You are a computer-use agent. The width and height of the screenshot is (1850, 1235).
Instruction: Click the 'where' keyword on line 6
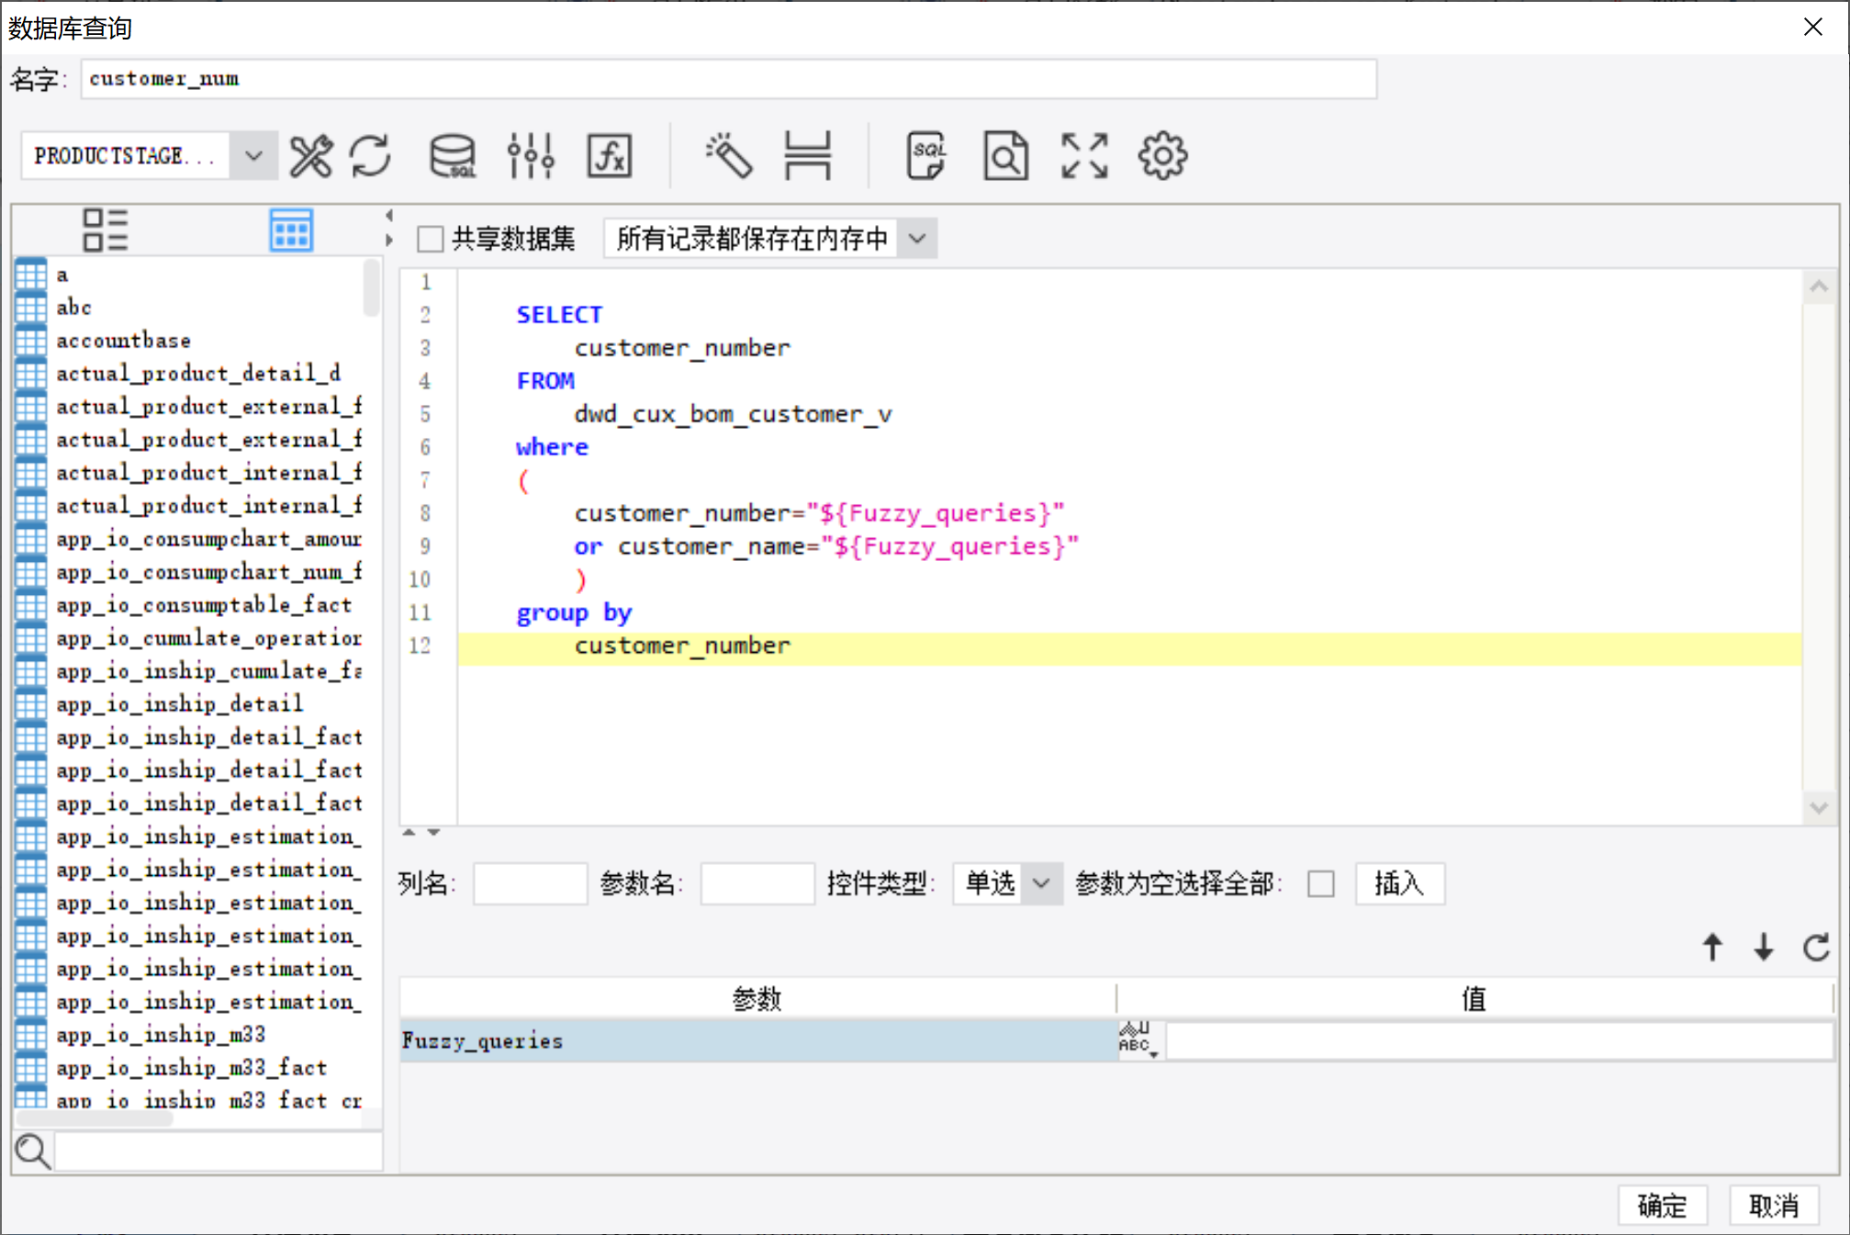[552, 447]
